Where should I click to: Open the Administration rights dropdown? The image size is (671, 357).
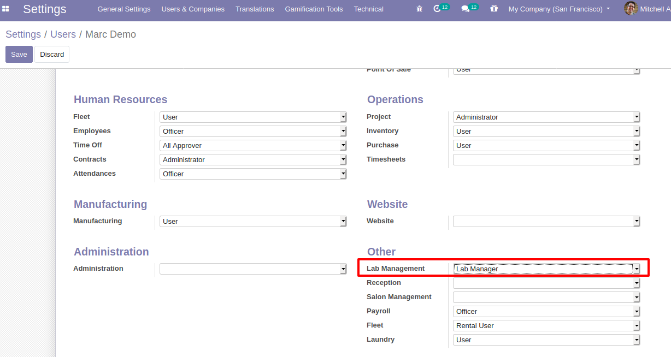pos(253,269)
